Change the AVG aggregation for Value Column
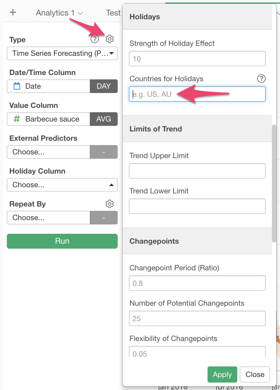Screen dimensions: 280x390 pos(104,119)
